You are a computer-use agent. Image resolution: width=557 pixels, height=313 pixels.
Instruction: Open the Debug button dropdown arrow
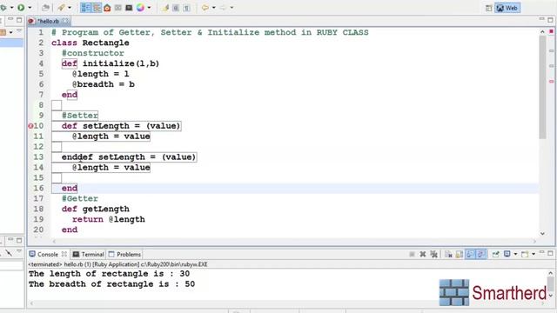11,8
